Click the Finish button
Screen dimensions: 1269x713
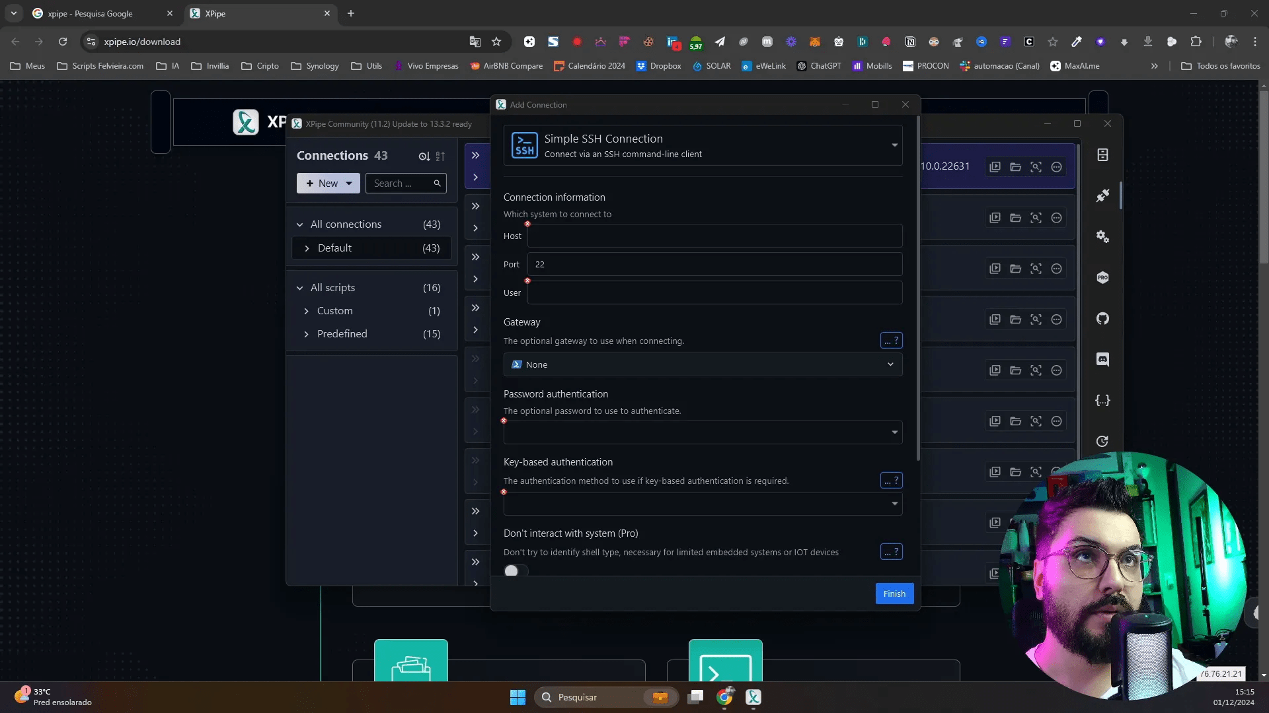tap(894, 594)
